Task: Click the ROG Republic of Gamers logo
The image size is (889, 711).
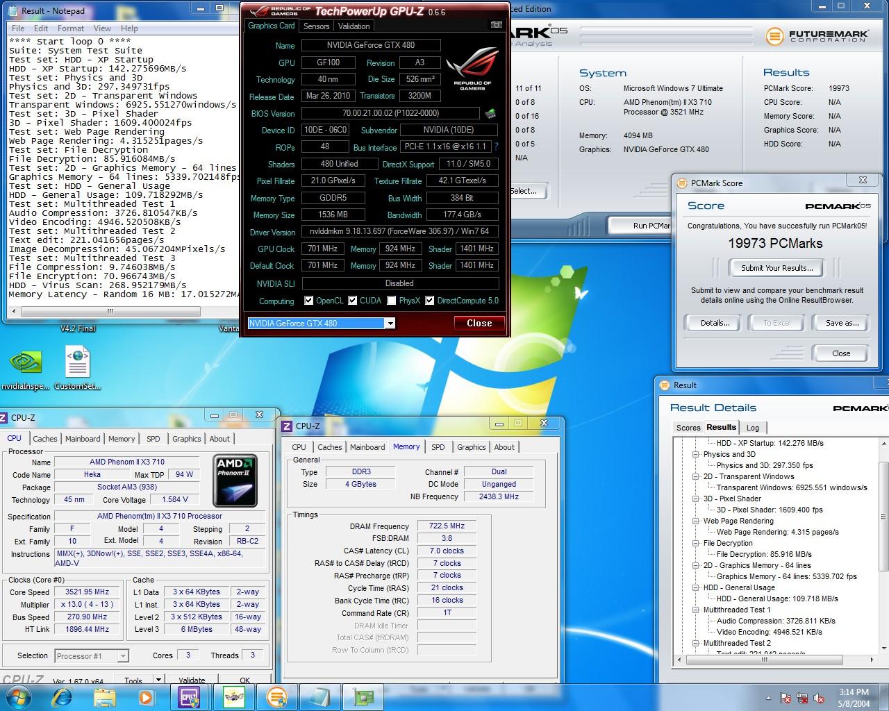Action: point(472,68)
